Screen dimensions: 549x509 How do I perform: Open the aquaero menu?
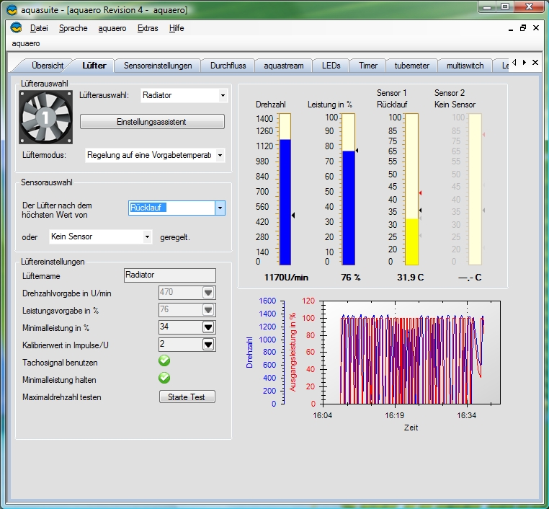pyautogui.click(x=112, y=28)
